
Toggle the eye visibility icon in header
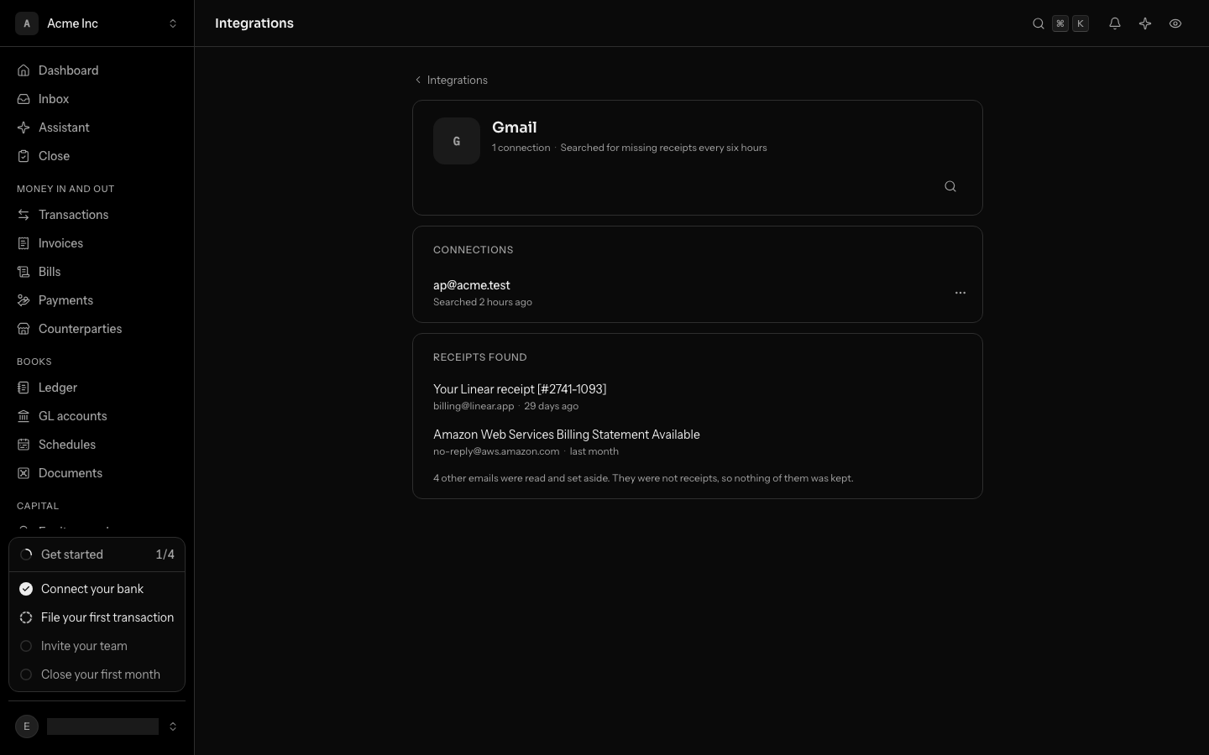point(1175,23)
